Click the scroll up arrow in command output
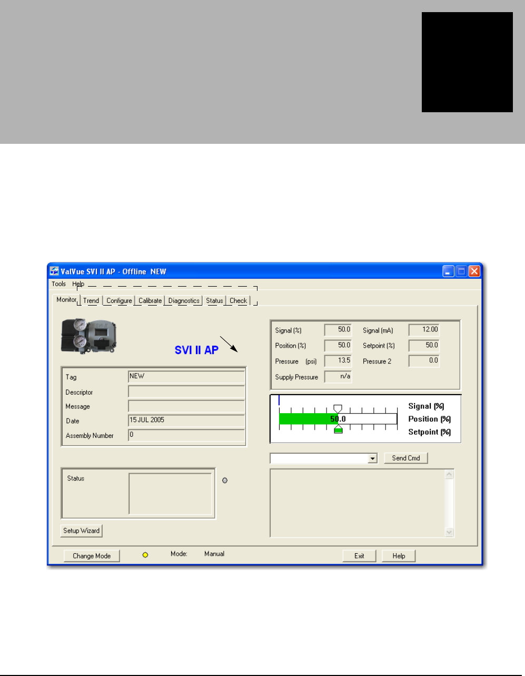Image resolution: width=525 pixels, height=676 pixels. click(449, 475)
